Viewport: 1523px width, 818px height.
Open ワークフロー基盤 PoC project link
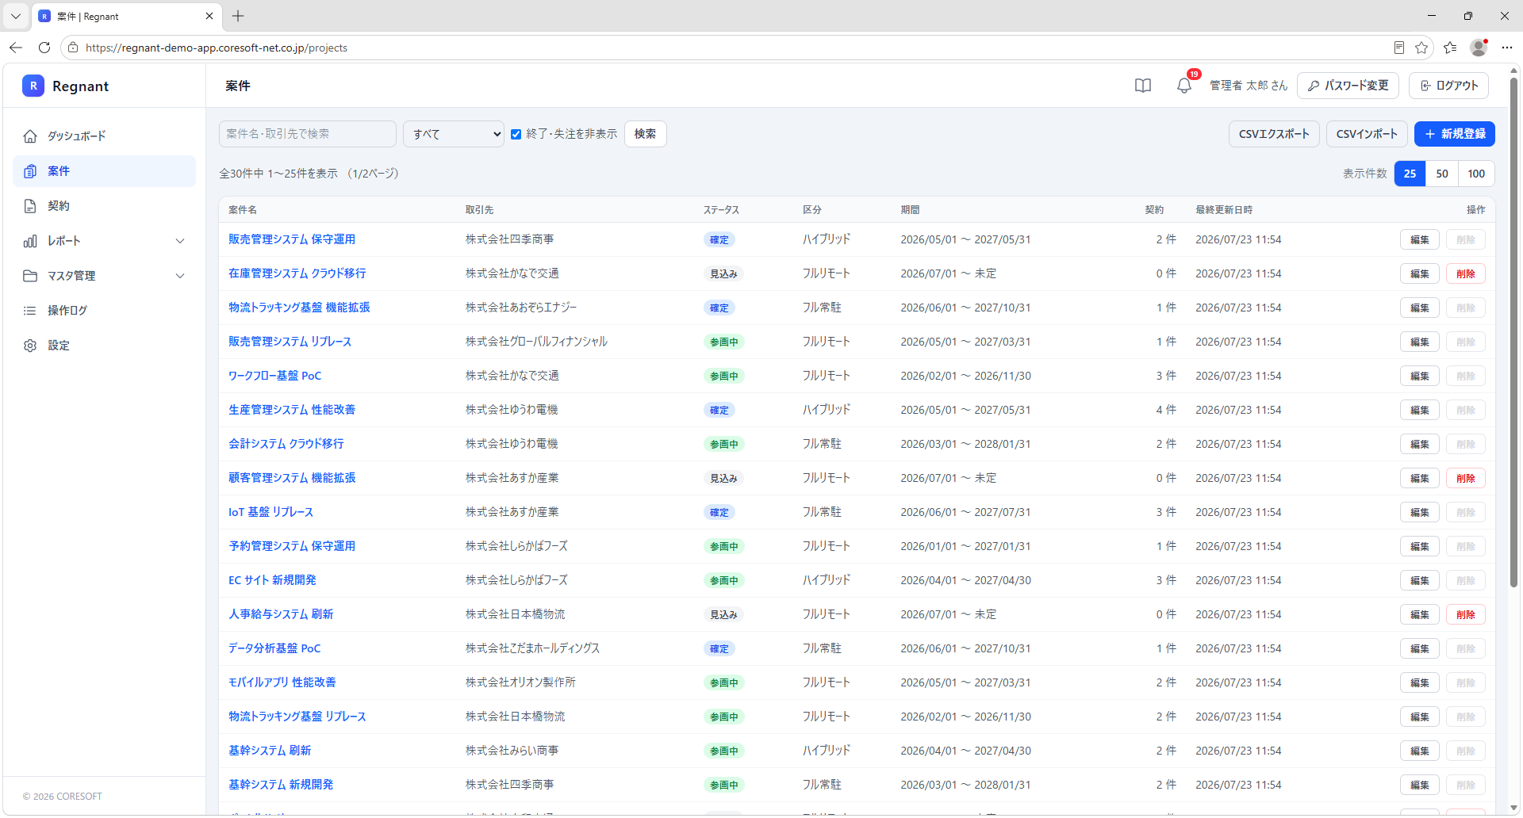(275, 376)
